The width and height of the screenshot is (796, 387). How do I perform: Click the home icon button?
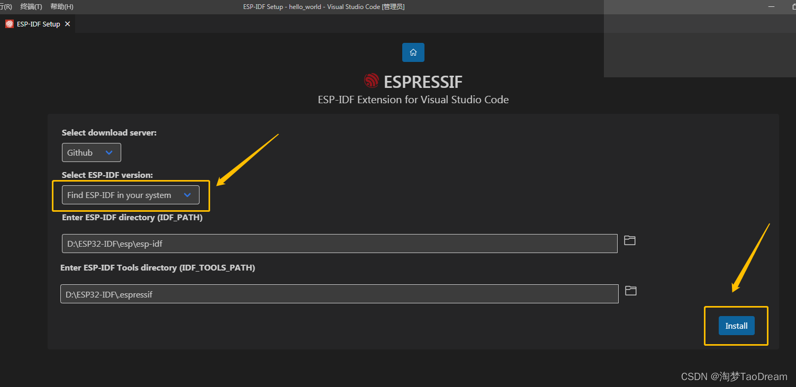coord(413,52)
